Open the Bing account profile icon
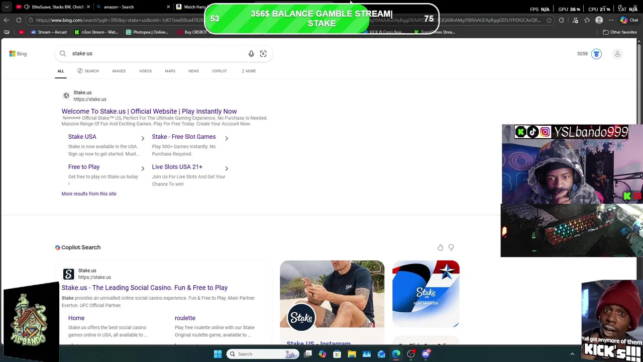 pos(617,54)
